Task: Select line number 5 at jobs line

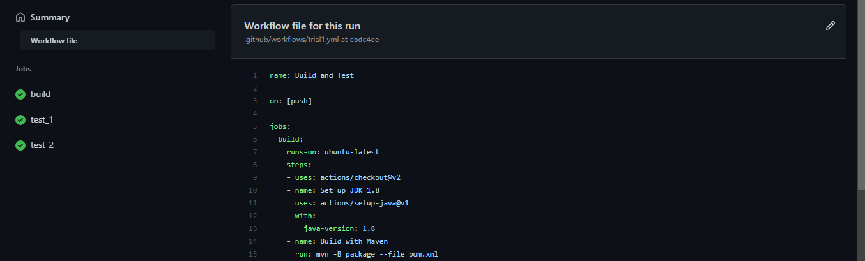Action: pos(255,126)
